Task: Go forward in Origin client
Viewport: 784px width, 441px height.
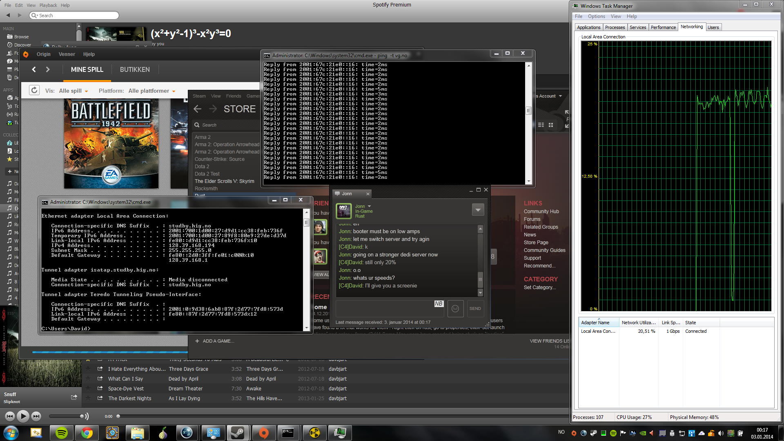Action: pyautogui.click(x=48, y=69)
